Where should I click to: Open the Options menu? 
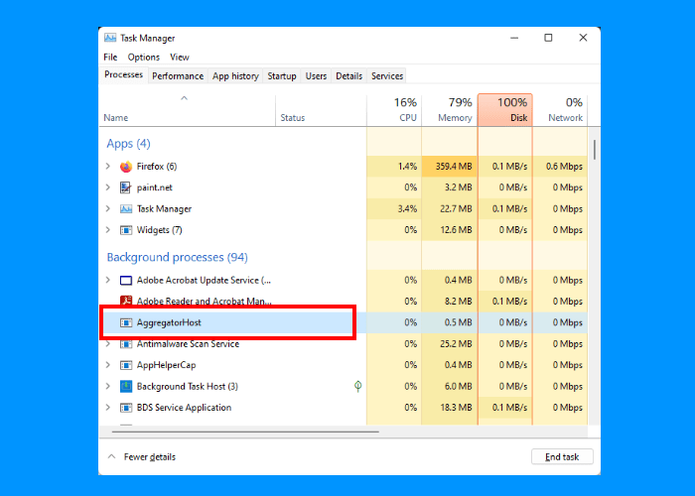click(143, 58)
